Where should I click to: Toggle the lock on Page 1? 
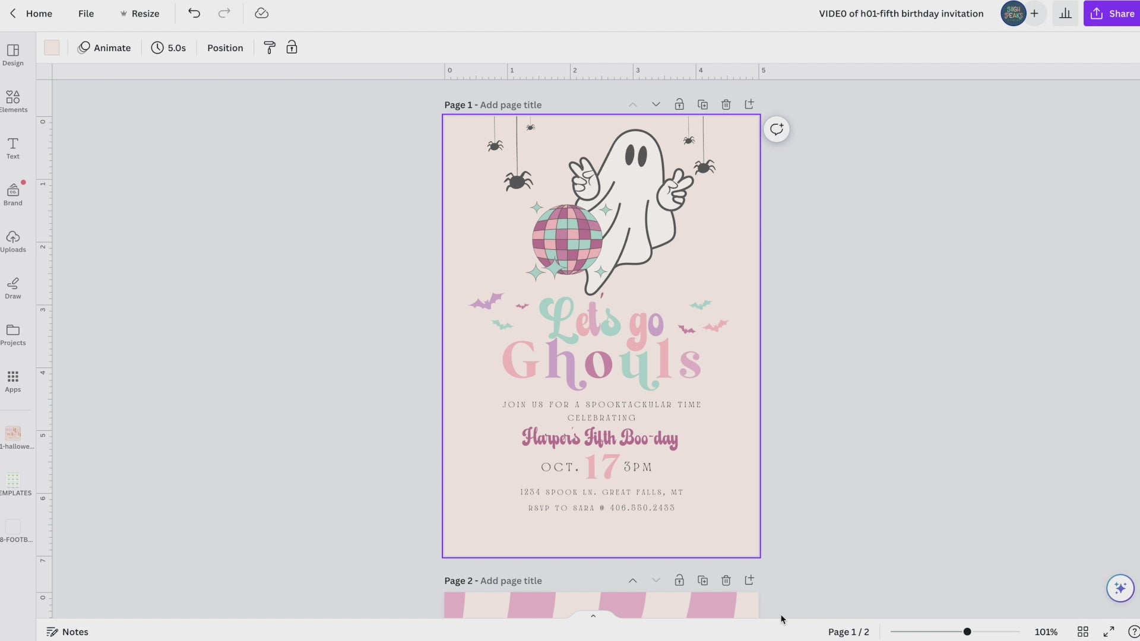click(679, 104)
